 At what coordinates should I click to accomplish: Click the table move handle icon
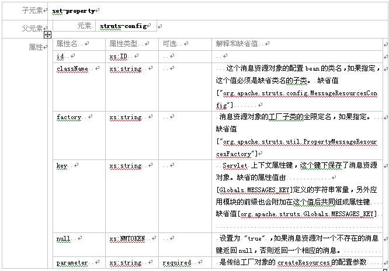47,34
